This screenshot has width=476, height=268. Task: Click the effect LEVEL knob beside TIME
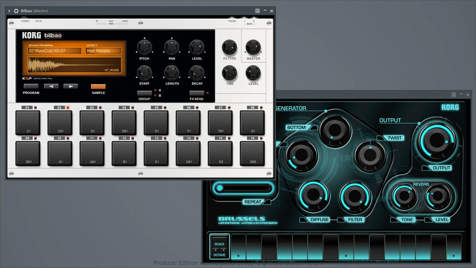tap(253, 73)
